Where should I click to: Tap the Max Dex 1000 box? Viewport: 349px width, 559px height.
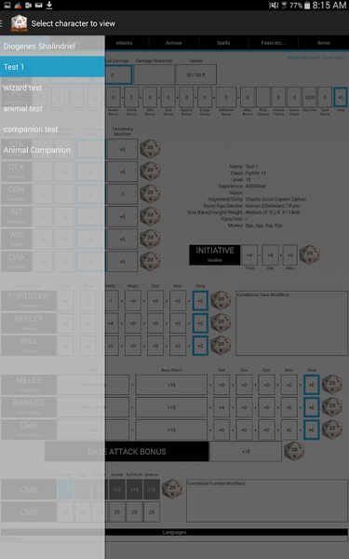(x=310, y=97)
